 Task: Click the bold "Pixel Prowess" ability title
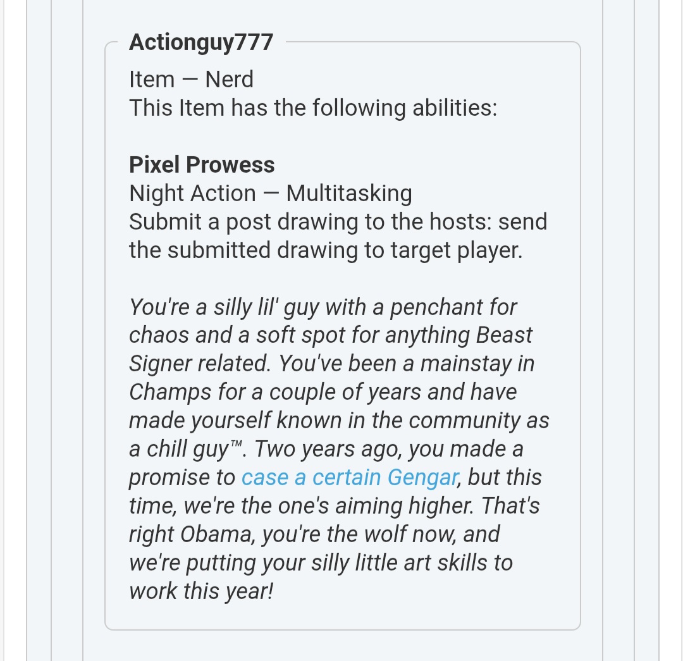coord(202,164)
